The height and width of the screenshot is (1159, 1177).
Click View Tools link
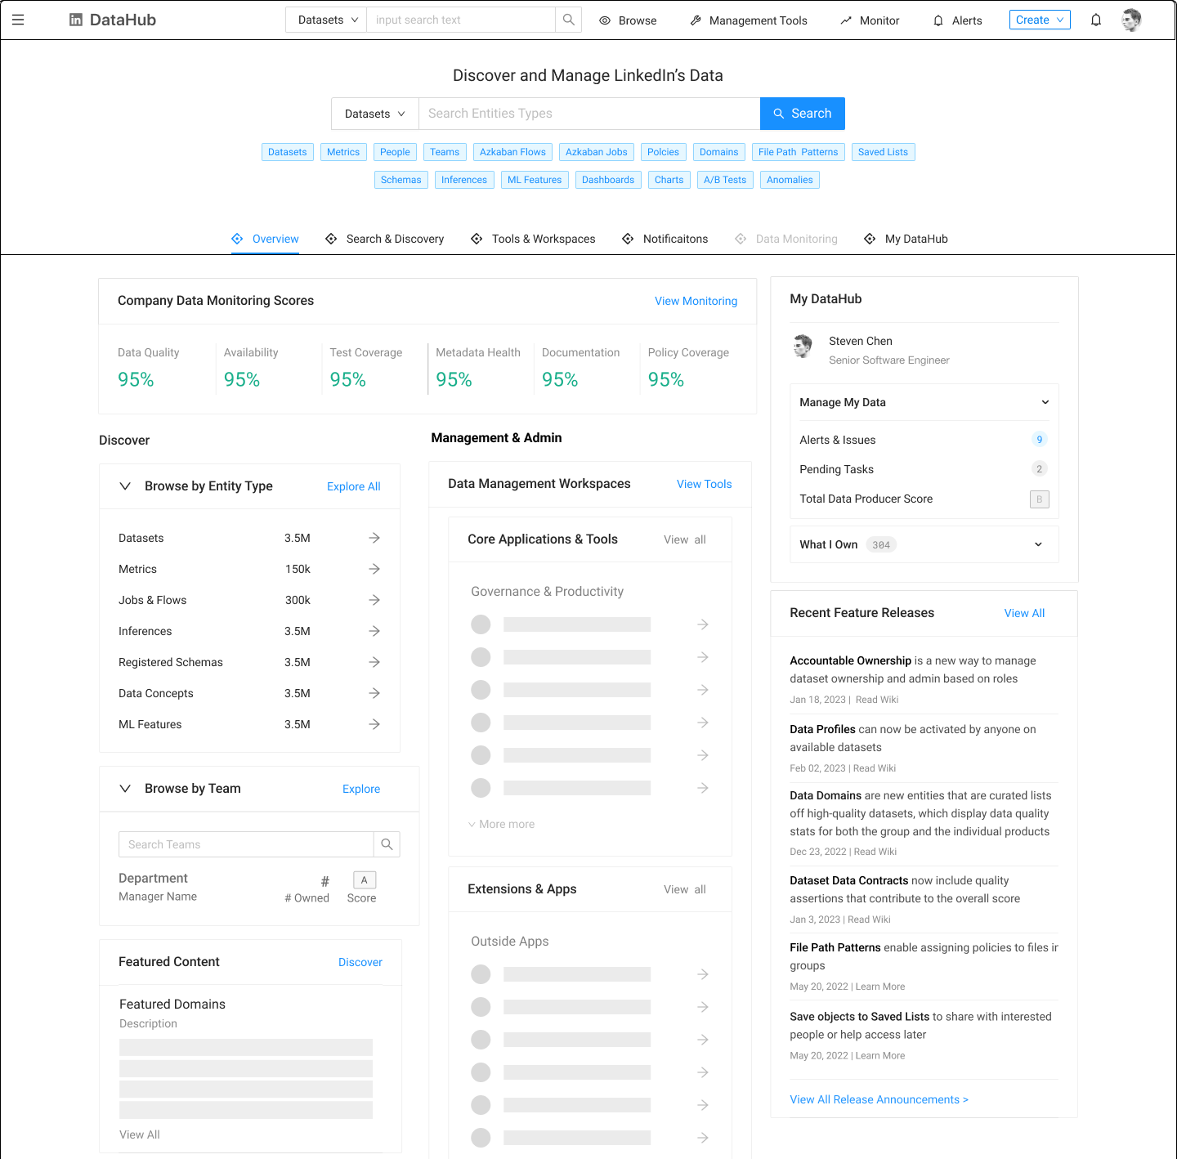705,484
